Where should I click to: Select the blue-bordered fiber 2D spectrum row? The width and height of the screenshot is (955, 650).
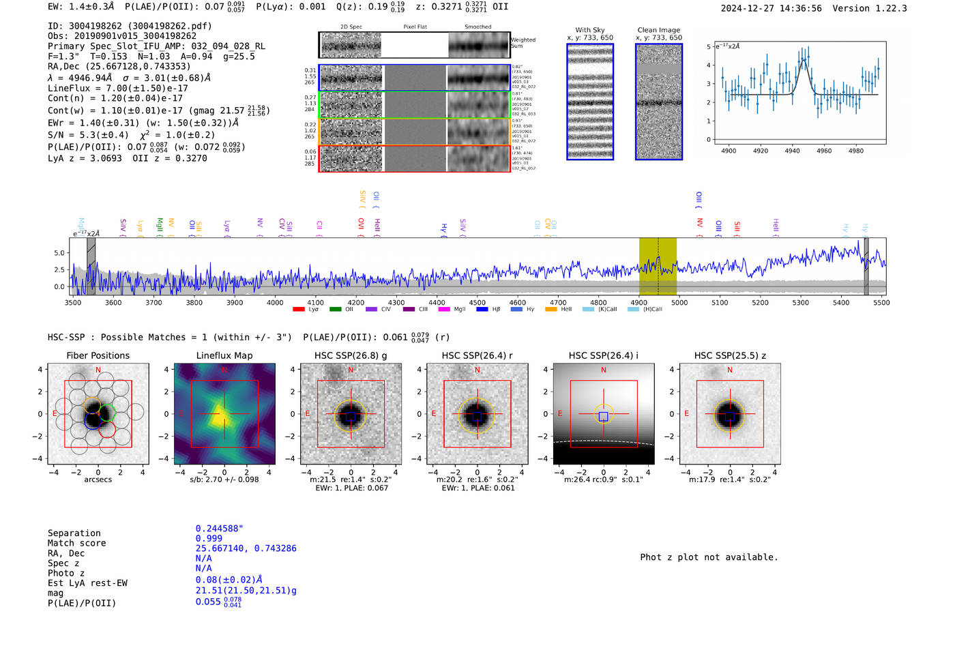415,78
